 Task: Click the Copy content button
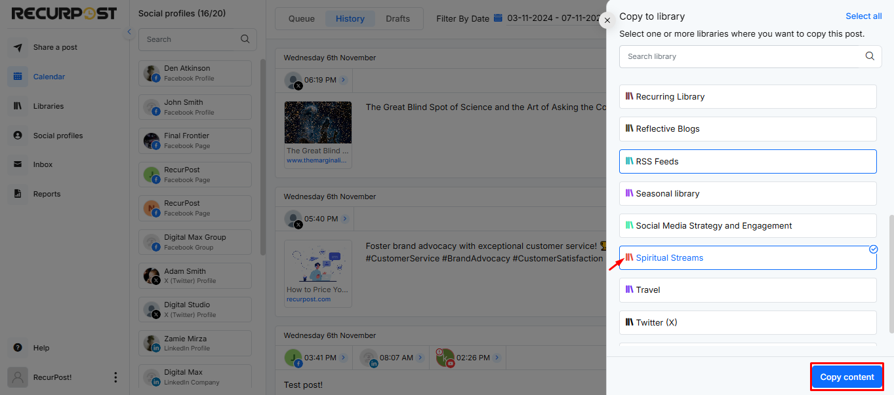(x=847, y=377)
